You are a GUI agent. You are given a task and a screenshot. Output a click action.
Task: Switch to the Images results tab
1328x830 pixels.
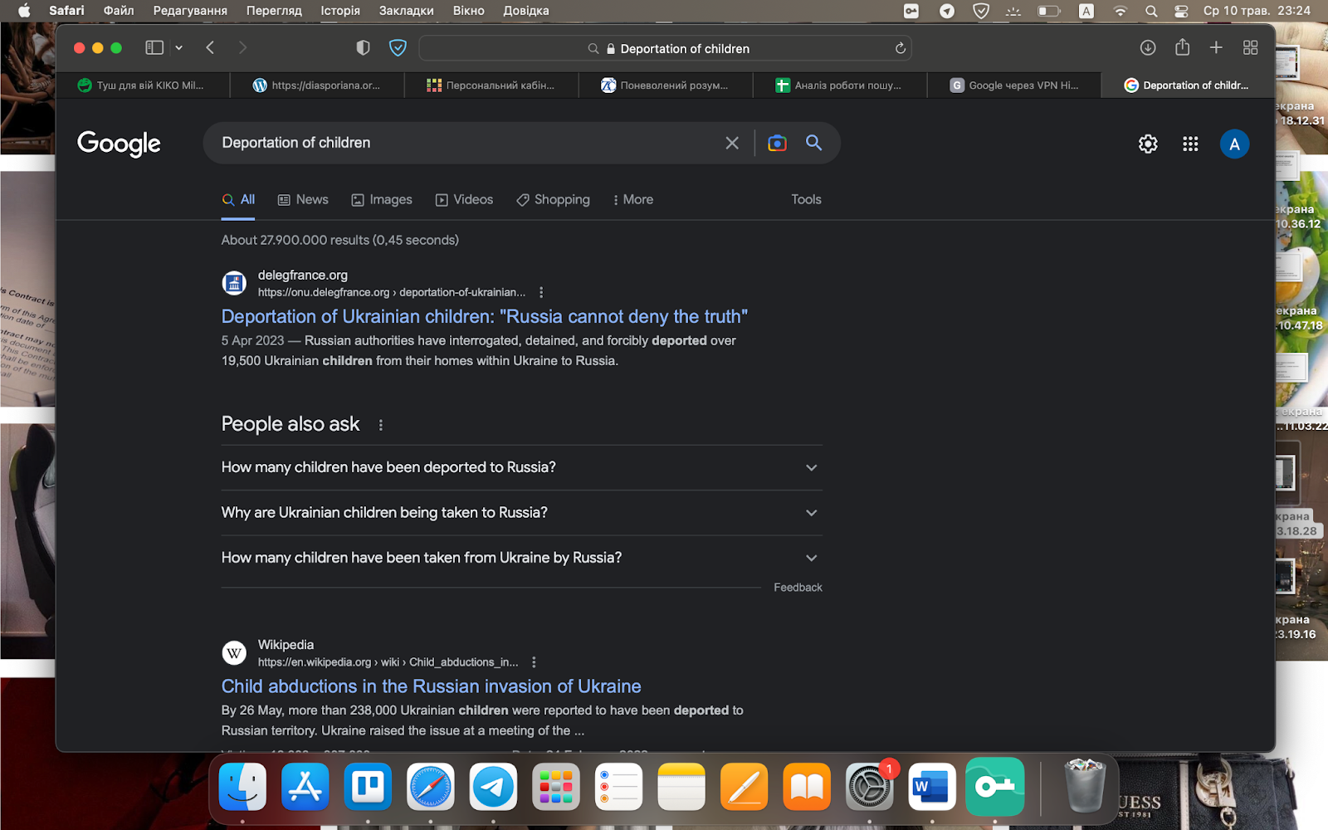(x=382, y=200)
